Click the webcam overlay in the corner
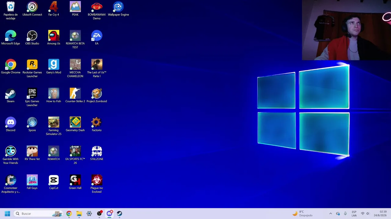Image resolution: width=391 pixels, height=219 pixels. coord(346,30)
